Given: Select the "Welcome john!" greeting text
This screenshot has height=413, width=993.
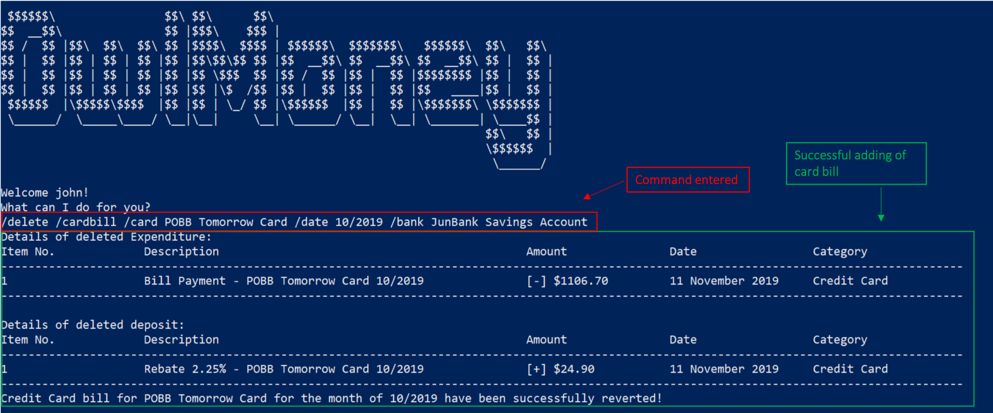Looking at the screenshot, I should 44,192.
